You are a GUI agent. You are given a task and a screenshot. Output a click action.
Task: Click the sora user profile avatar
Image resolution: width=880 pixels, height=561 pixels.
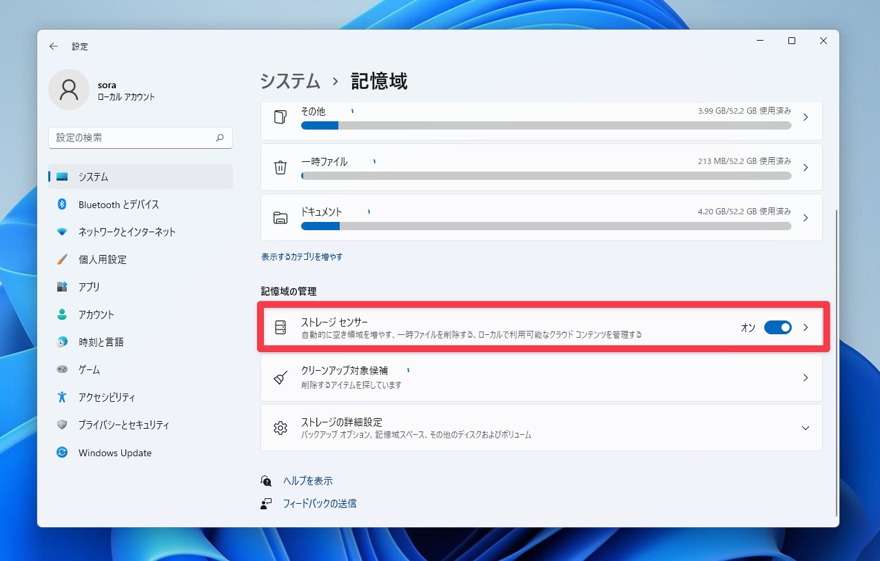point(69,90)
